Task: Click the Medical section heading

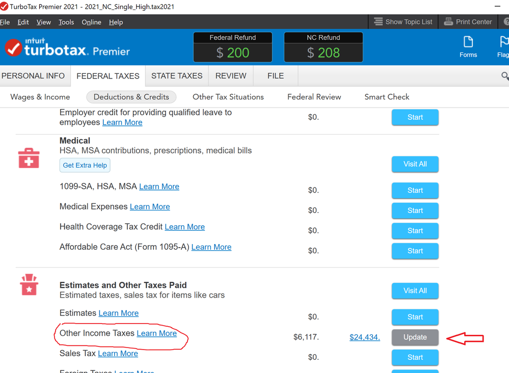Action: pyautogui.click(x=75, y=141)
